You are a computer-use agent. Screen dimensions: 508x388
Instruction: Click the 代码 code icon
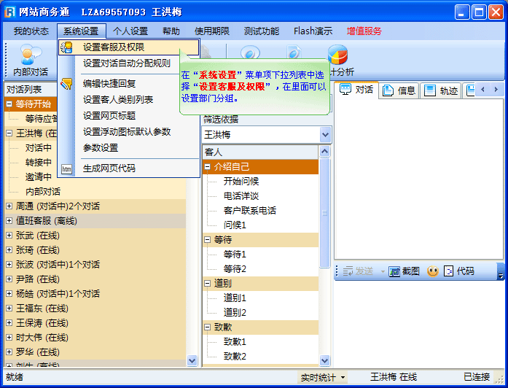[449, 271]
